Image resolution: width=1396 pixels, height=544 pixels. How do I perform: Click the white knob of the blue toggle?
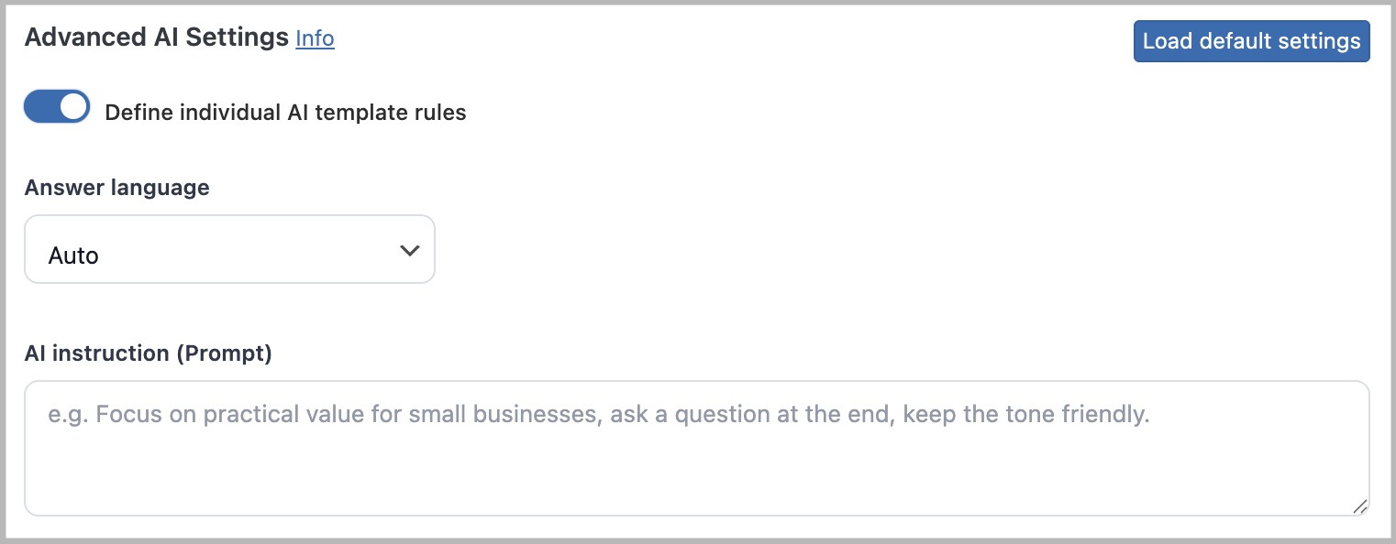click(x=73, y=107)
